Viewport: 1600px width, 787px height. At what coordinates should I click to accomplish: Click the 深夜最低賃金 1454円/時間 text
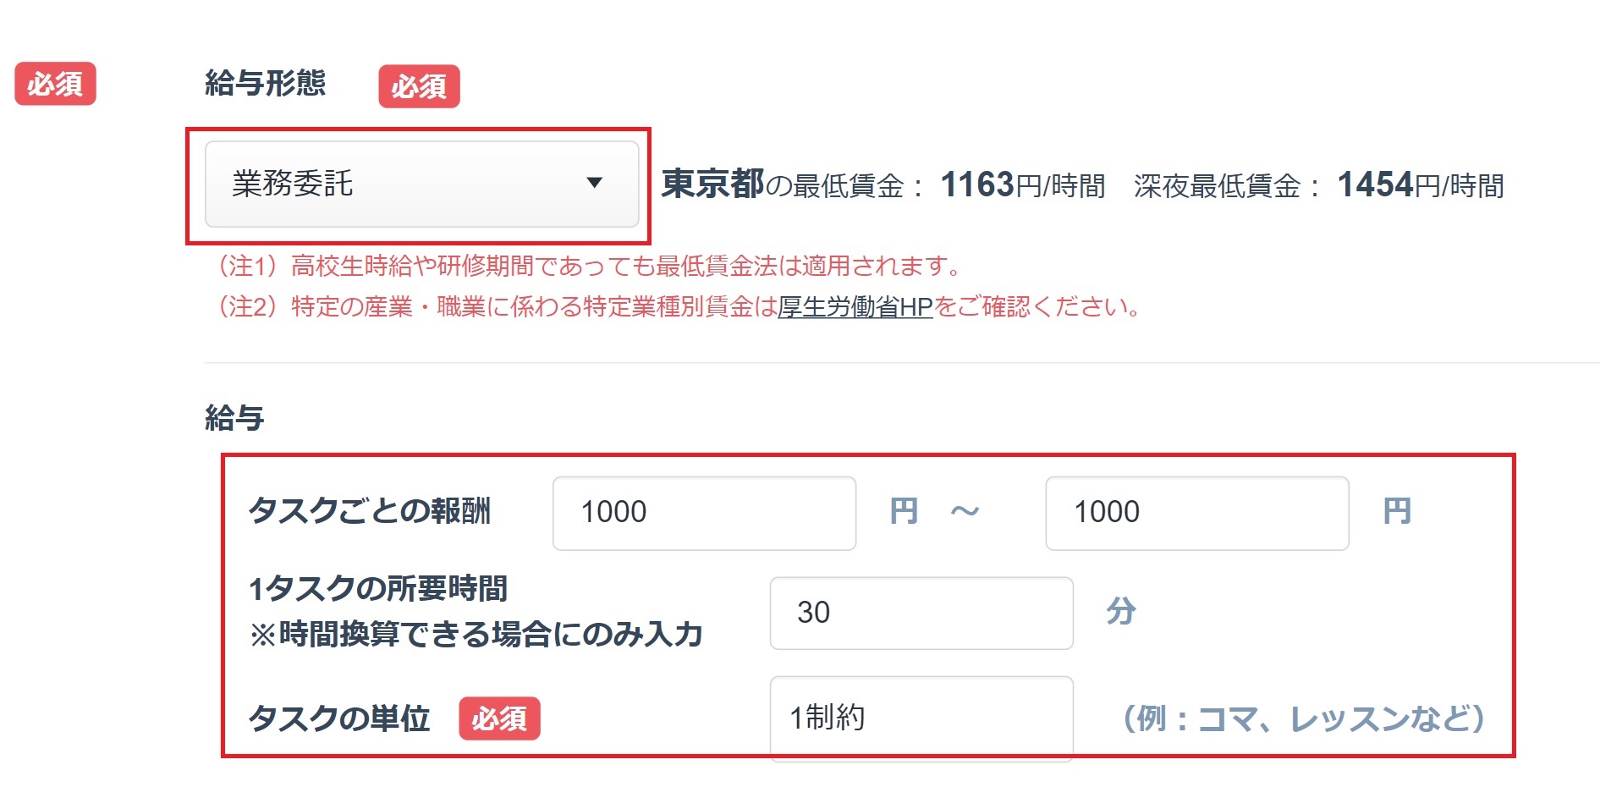click(1318, 185)
